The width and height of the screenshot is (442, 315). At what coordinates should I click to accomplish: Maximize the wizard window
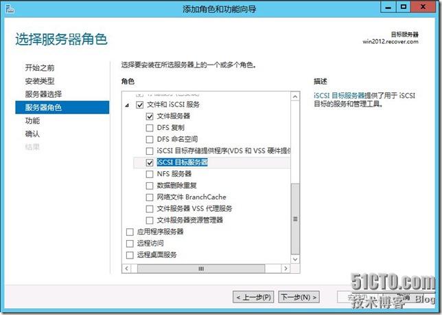(x=404, y=7)
